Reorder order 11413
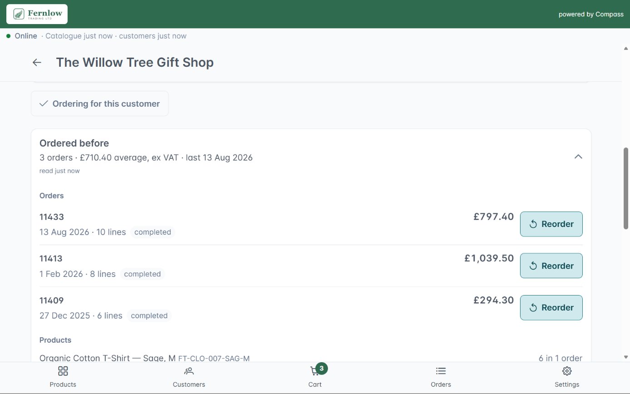Screen dimensions: 630x394 (x=551, y=266)
